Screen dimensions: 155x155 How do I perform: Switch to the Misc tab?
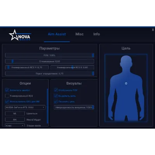(79, 34)
